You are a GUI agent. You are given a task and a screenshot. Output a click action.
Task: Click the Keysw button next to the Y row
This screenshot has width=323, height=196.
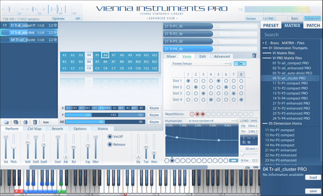[x=154, y=115]
